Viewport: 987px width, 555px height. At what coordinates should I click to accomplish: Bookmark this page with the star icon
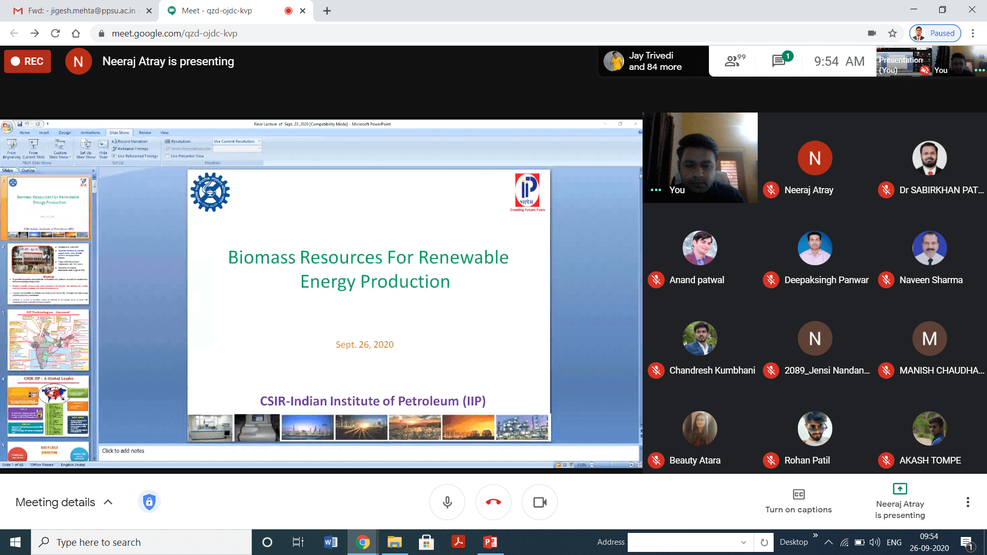point(892,33)
